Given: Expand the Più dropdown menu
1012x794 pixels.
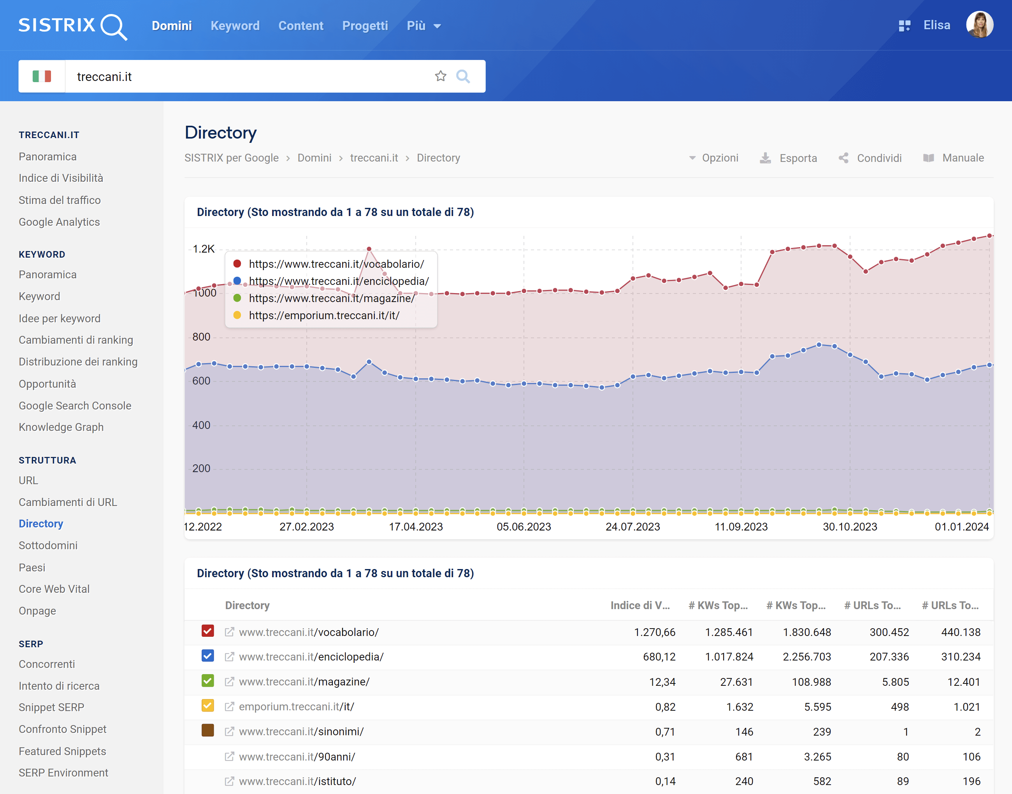Looking at the screenshot, I should point(423,26).
